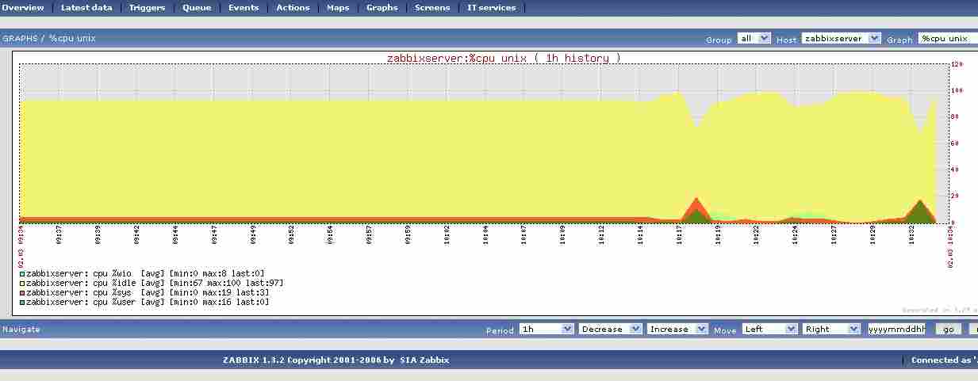The image size is (978, 381).
Task: Click the legend row 'cpu %user [avg]'
Action: click(x=144, y=302)
